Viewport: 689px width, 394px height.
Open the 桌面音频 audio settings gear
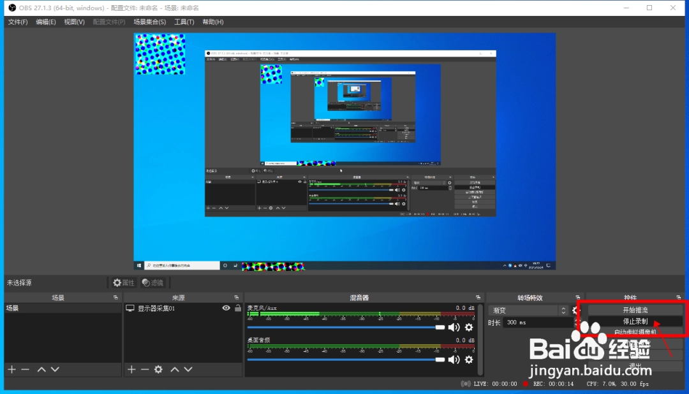[469, 360]
